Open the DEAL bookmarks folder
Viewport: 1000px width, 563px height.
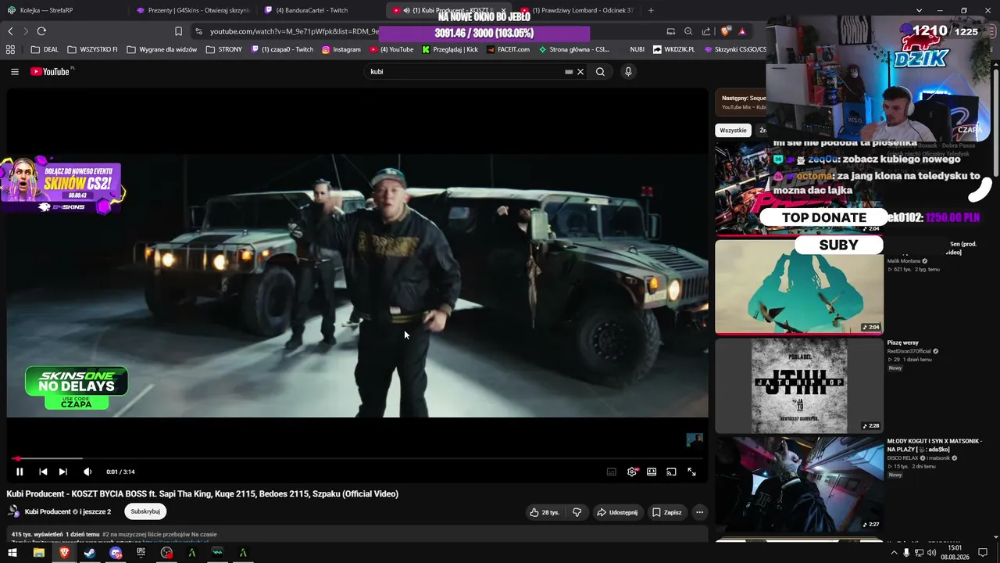[x=45, y=49]
